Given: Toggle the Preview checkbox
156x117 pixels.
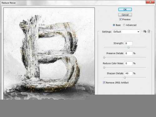Looking at the screenshot, I should [120, 19].
